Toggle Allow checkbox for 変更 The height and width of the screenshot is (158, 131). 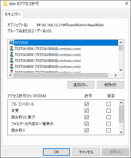86,110
